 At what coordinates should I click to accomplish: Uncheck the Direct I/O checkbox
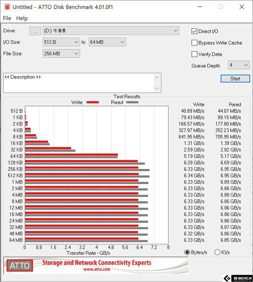pyautogui.click(x=194, y=31)
